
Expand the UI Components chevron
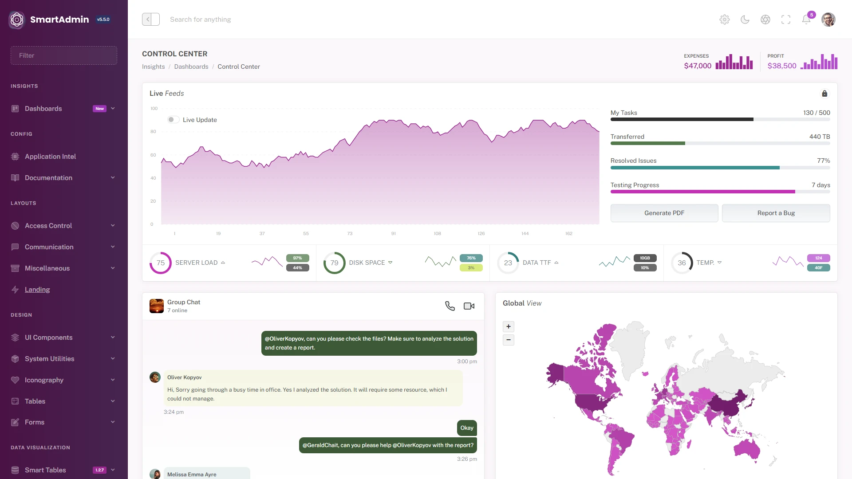[x=113, y=338]
